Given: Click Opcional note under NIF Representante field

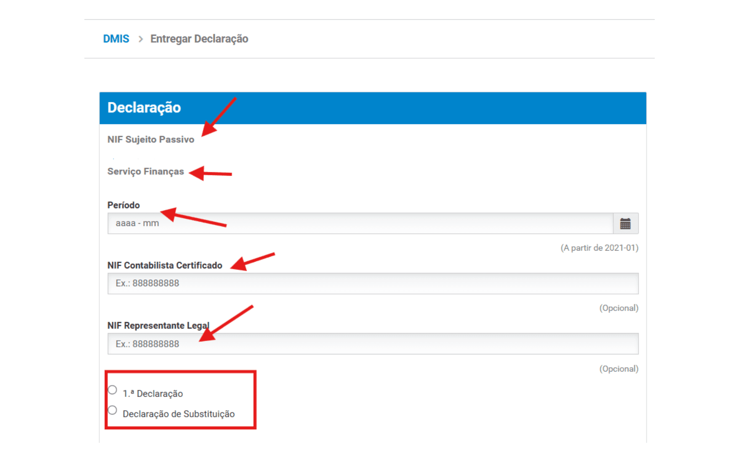Looking at the screenshot, I should 618,369.
